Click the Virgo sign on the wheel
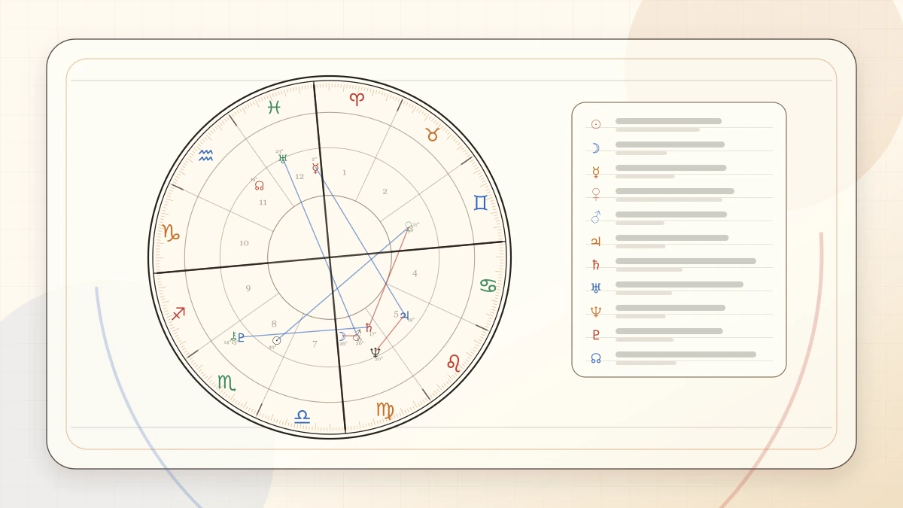The height and width of the screenshot is (508, 903). pyautogui.click(x=385, y=410)
